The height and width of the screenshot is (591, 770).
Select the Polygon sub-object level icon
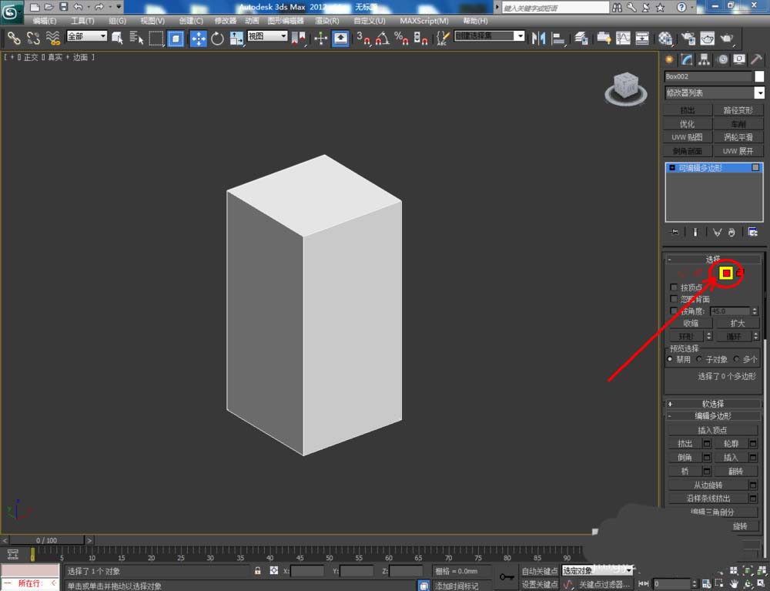coord(725,273)
